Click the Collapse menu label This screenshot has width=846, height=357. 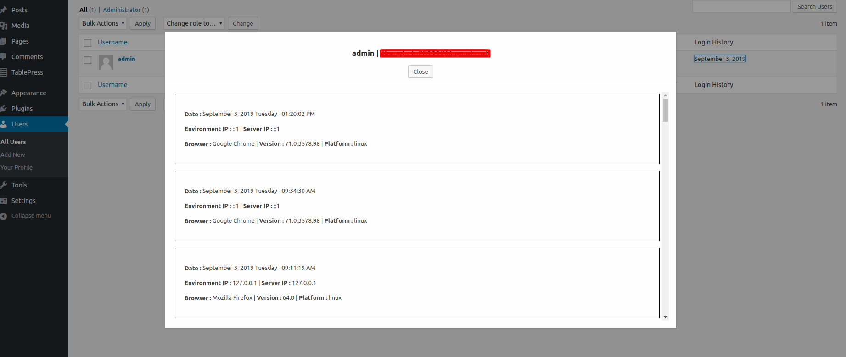tap(31, 216)
